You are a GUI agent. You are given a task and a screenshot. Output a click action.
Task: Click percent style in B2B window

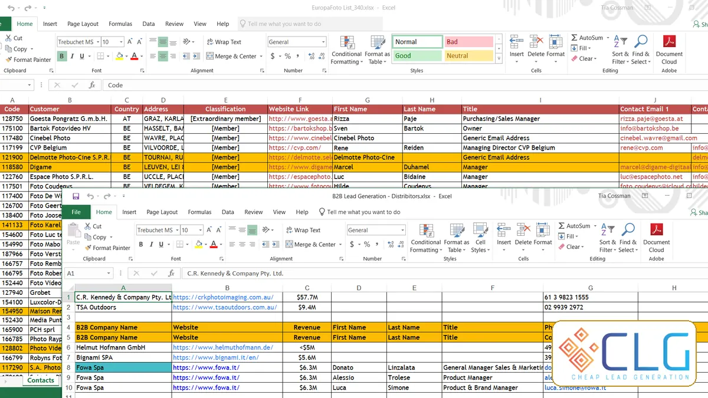point(366,245)
